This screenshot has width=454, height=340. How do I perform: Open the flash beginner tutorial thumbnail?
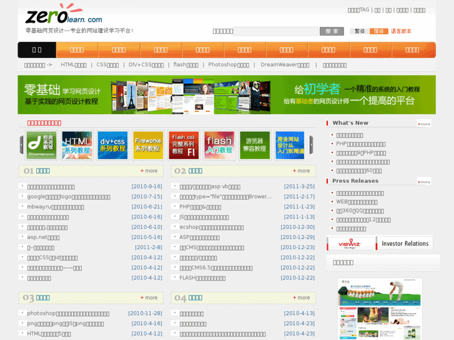click(x=219, y=145)
